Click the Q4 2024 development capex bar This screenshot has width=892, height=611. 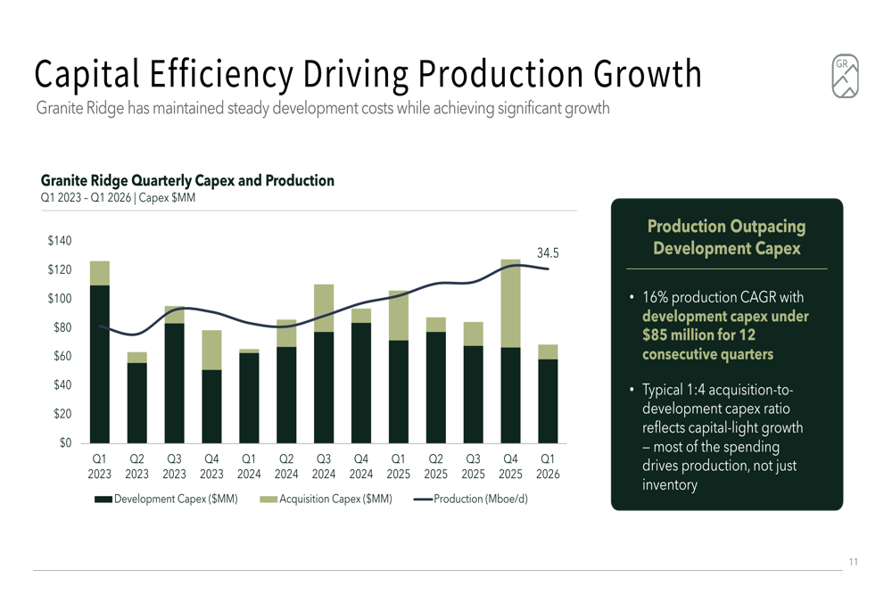click(x=361, y=383)
